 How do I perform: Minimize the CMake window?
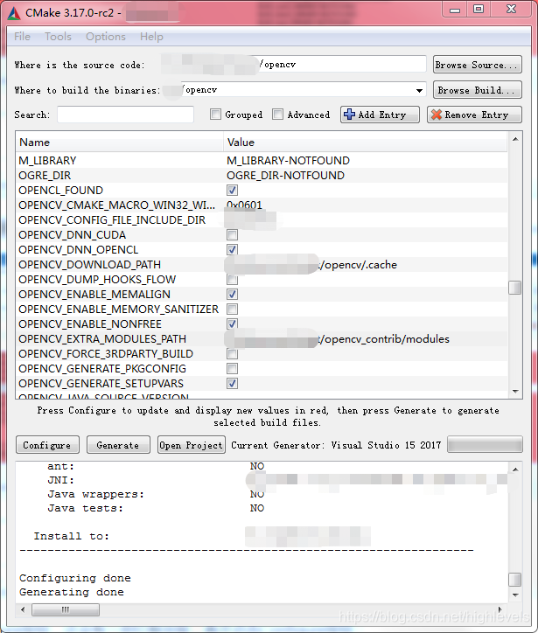455,10
